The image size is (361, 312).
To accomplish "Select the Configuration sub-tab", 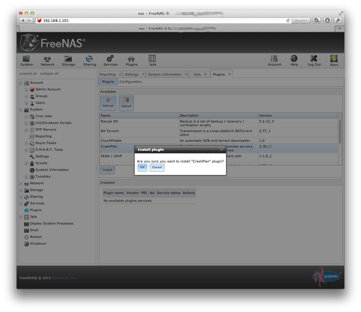I will point(131,82).
